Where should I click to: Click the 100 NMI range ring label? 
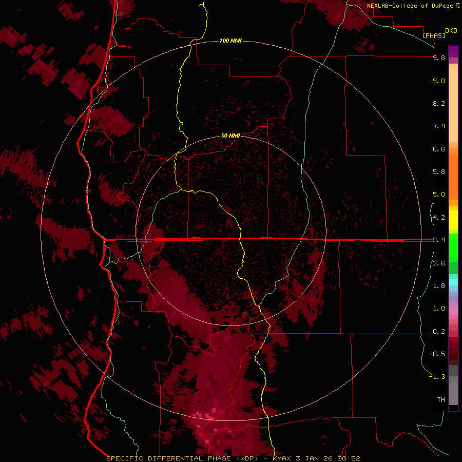230,41
